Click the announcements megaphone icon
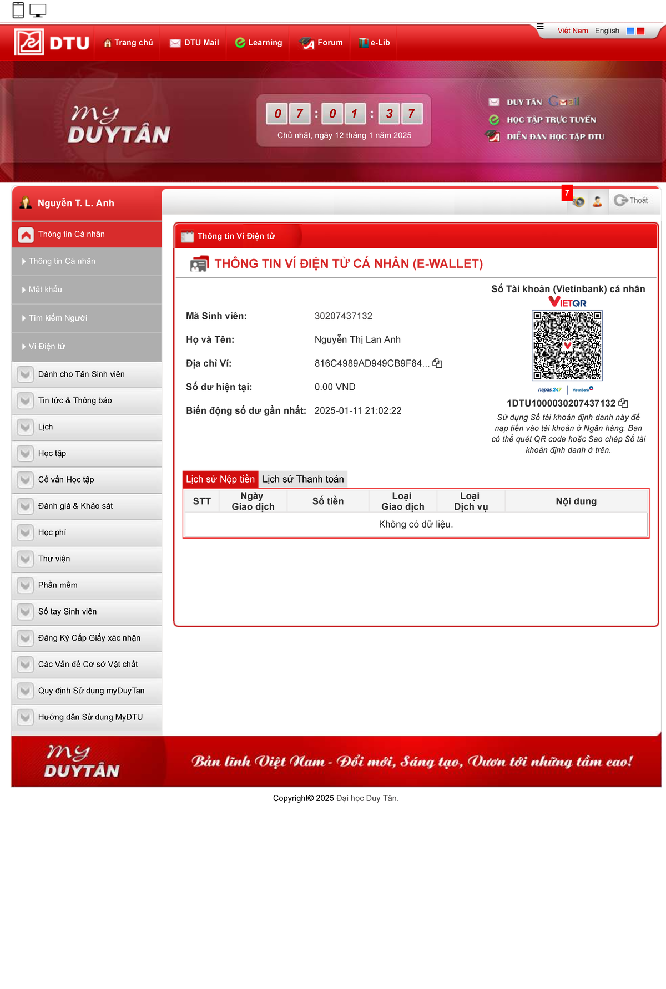Viewport: 666px width, 989px height. tap(578, 201)
